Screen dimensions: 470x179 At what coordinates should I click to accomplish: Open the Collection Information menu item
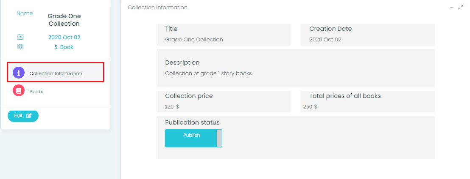56,73
